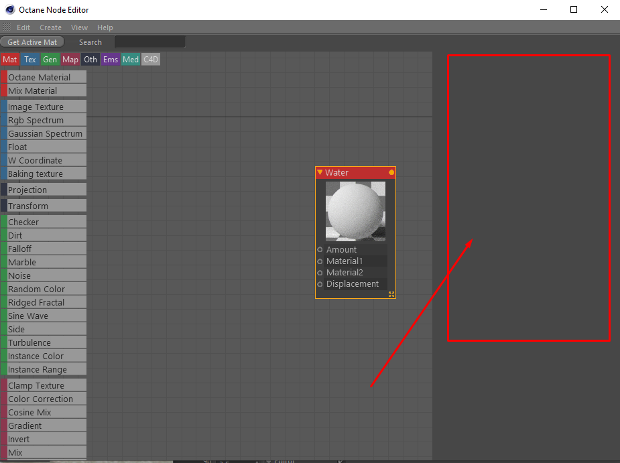Screen dimensions: 620x463
Task: Choose the W Coordinate node entry
Action: pos(44,161)
